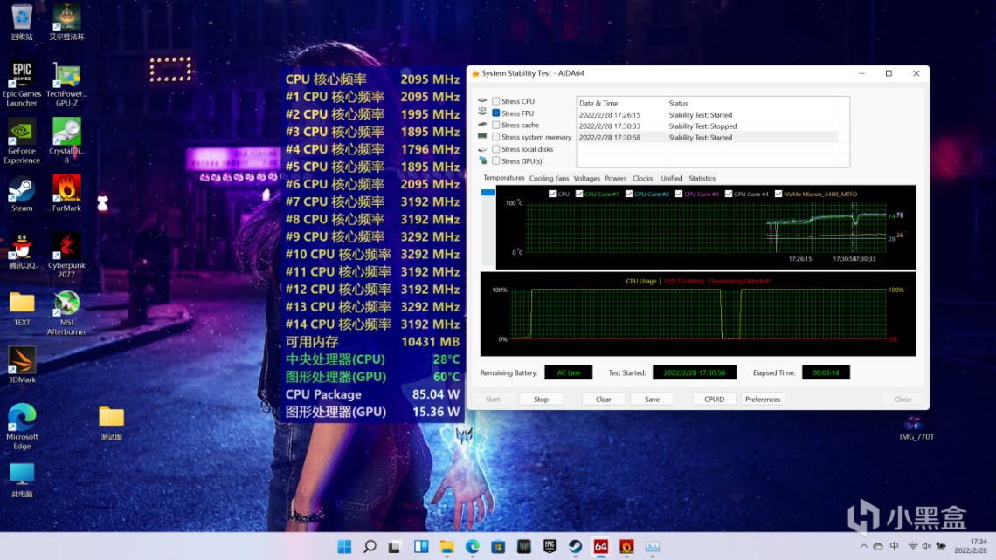This screenshot has width=996, height=560.
Task: Open FurMark desktop shortcut
Action: click(x=66, y=188)
